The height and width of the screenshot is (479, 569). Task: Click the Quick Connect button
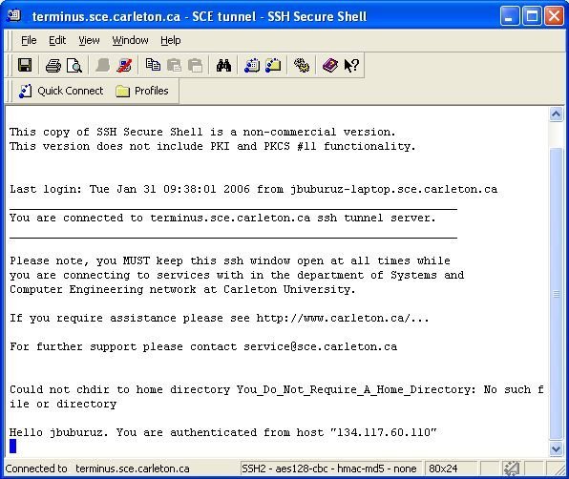(61, 91)
